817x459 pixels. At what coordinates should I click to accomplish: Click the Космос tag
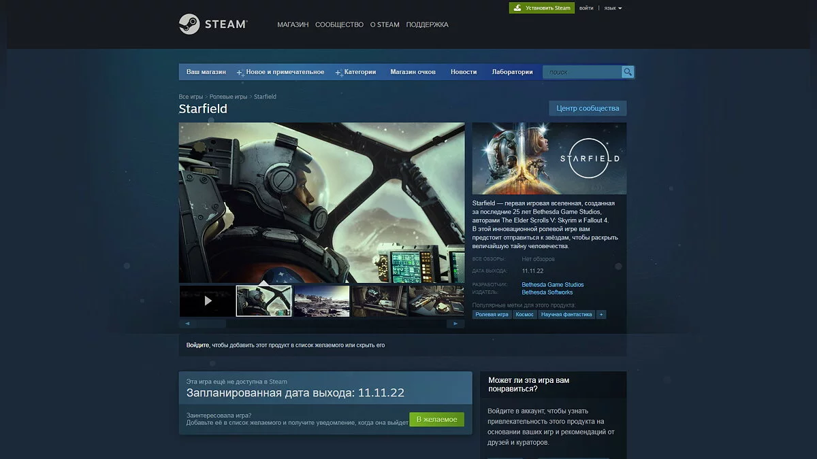[x=524, y=315]
